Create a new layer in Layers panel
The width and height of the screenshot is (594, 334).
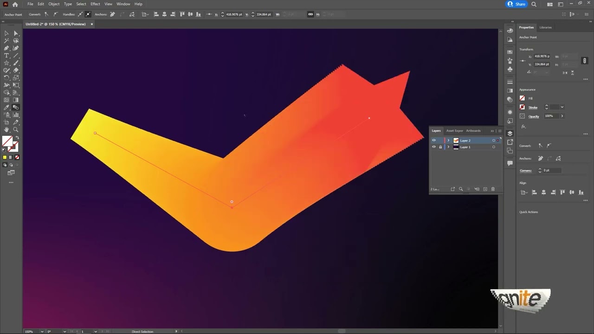(x=485, y=189)
